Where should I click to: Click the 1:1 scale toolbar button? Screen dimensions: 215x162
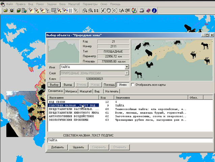(x=96, y=11)
